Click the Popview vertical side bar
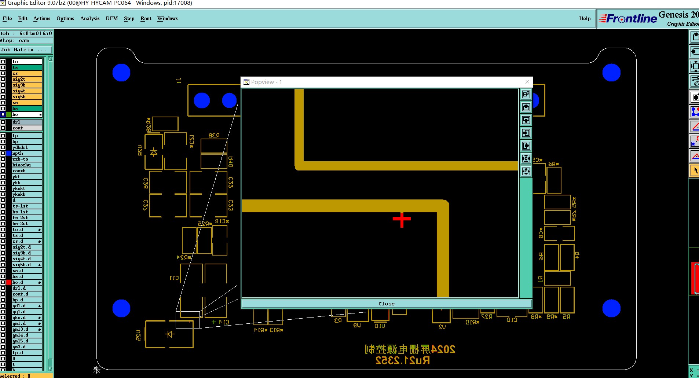 [x=526, y=238]
